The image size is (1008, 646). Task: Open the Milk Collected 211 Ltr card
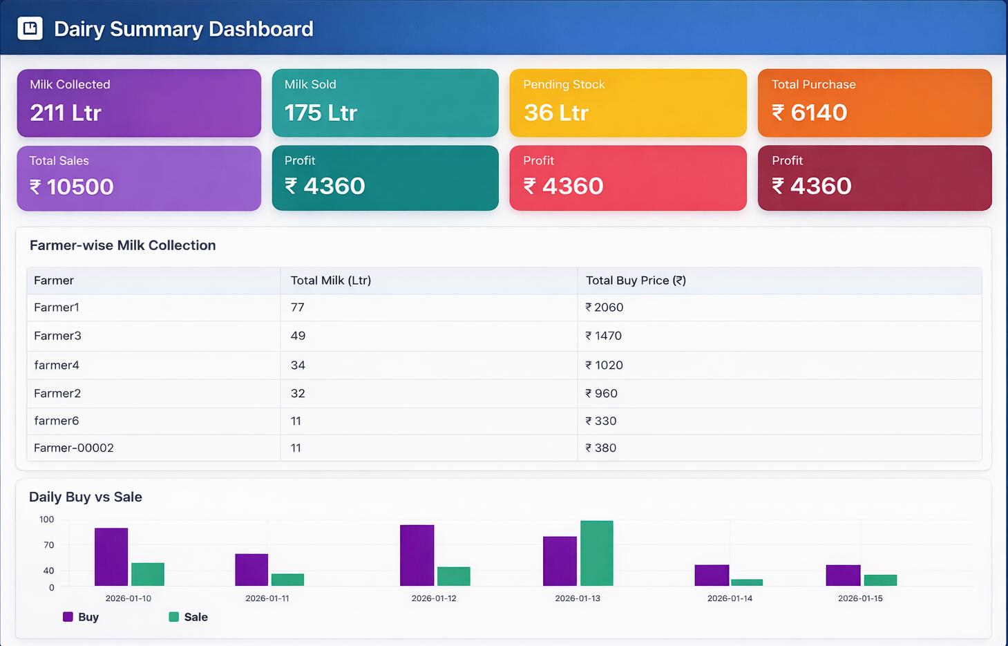coord(139,103)
